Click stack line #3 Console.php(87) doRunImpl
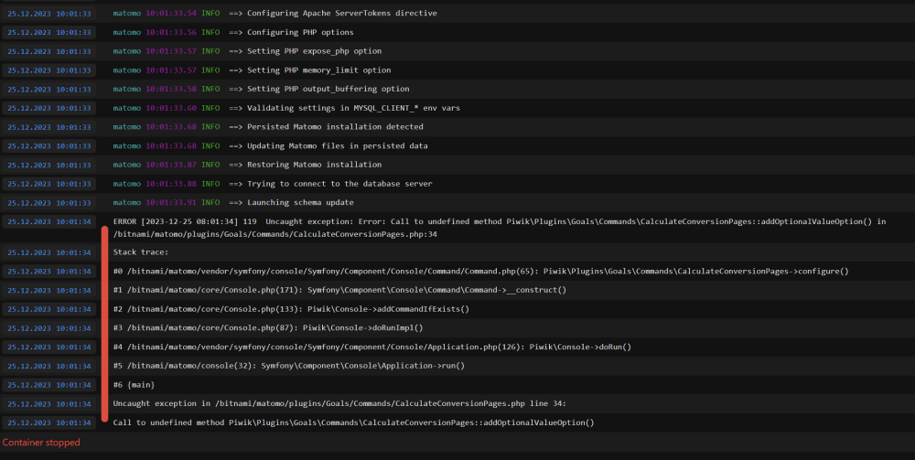 [x=268, y=327]
